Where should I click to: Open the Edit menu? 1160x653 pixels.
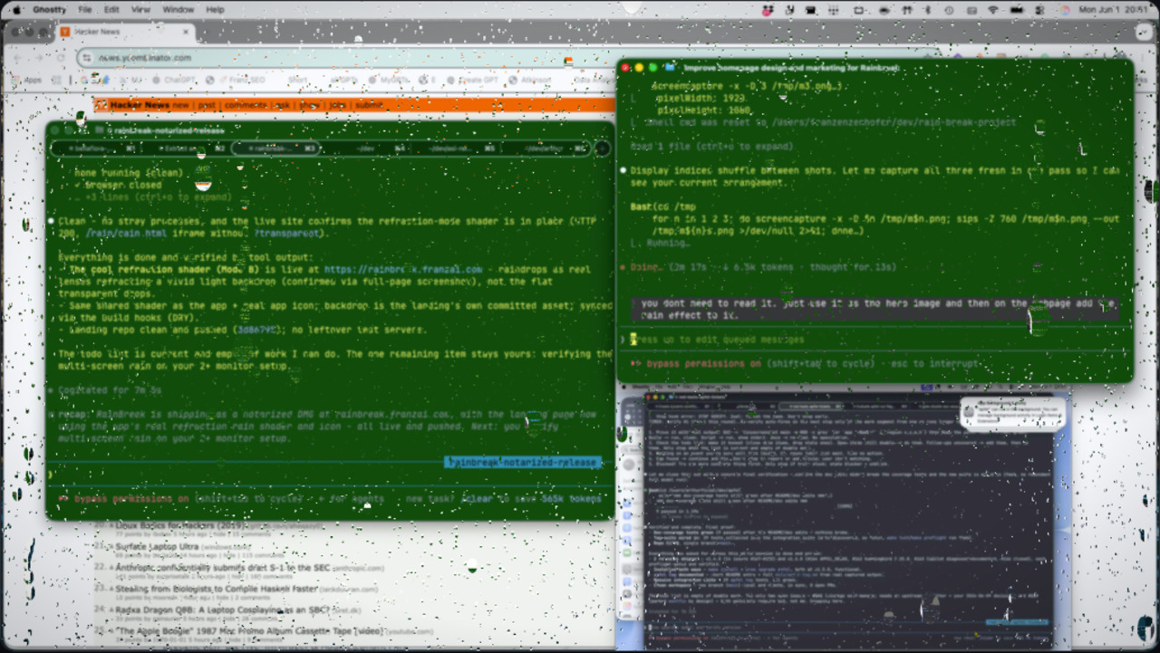click(x=111, y=9)
